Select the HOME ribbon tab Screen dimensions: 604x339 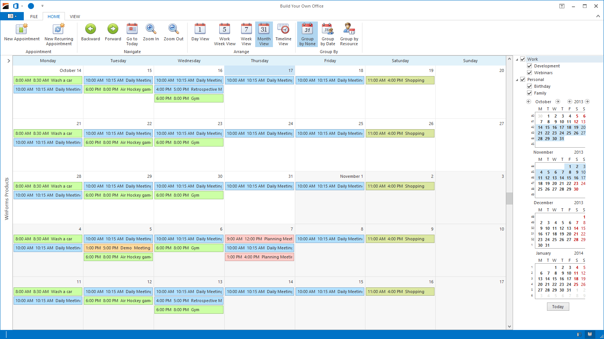pyautogui.click(x=54, y=17)
